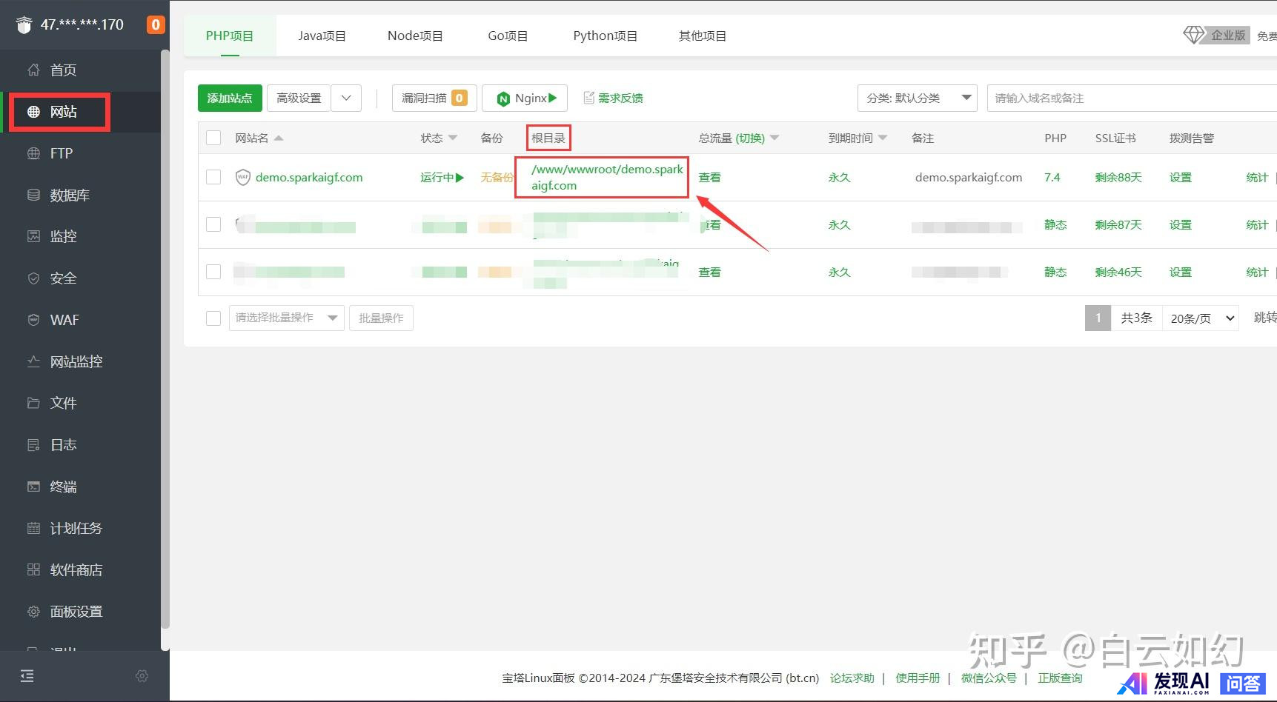This screenshot has width=1277, height=702.
Task: Toggle the select-all checkbox in table header
Action: (x=213, y=138)
